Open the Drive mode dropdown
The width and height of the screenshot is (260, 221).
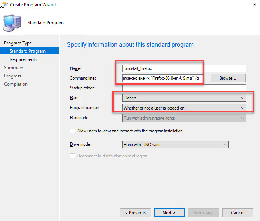pos(175,144)
